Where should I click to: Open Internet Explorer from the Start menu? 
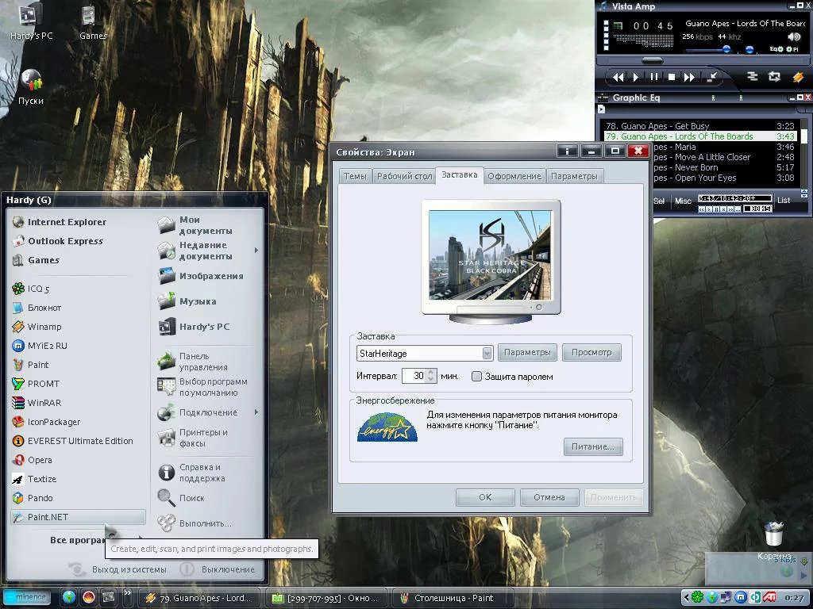coord(60,222)
